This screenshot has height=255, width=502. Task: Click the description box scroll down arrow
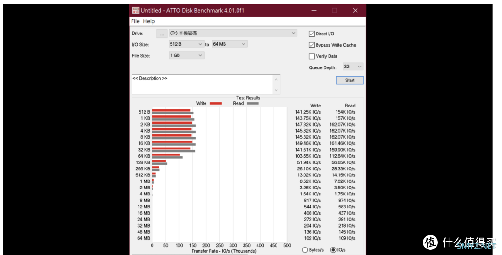tap(276, 90)
